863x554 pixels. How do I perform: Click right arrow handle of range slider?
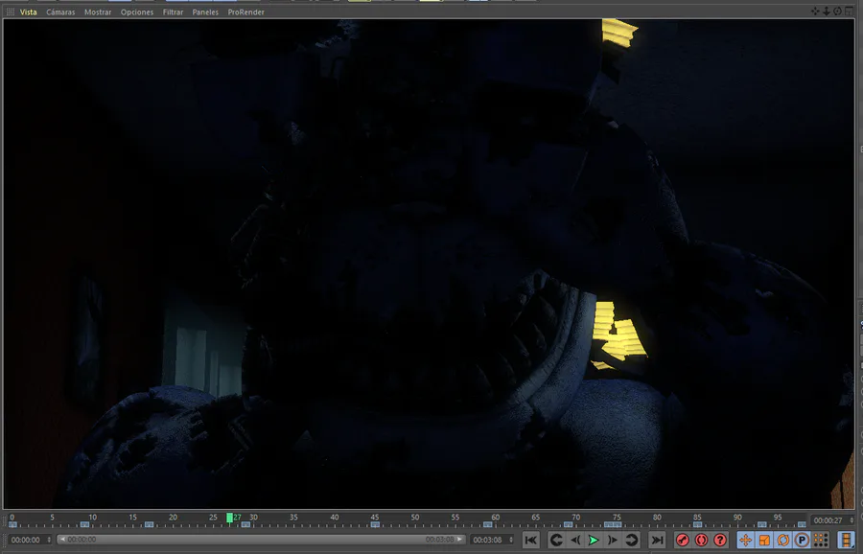[459, 540]
